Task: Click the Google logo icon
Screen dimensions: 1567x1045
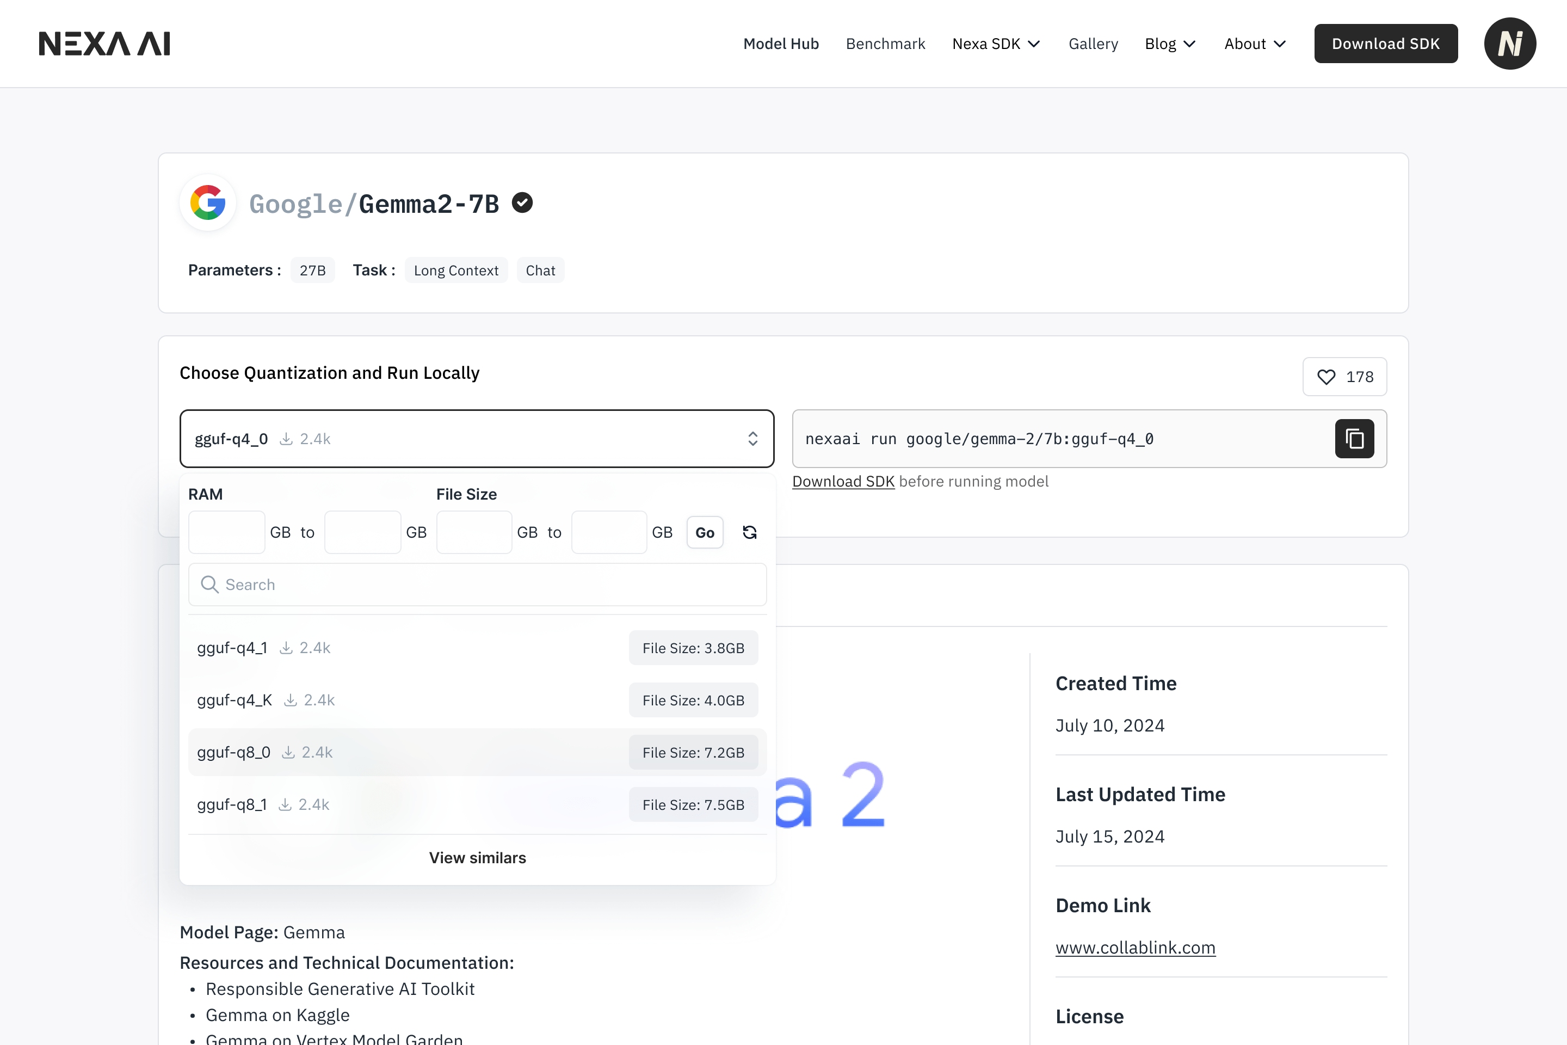Action: tap(208, 202)
